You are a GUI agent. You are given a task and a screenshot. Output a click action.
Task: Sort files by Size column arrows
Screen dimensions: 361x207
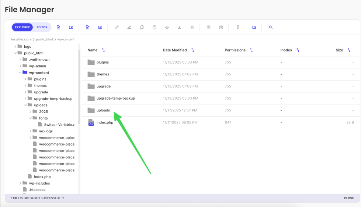click(349, 50)
